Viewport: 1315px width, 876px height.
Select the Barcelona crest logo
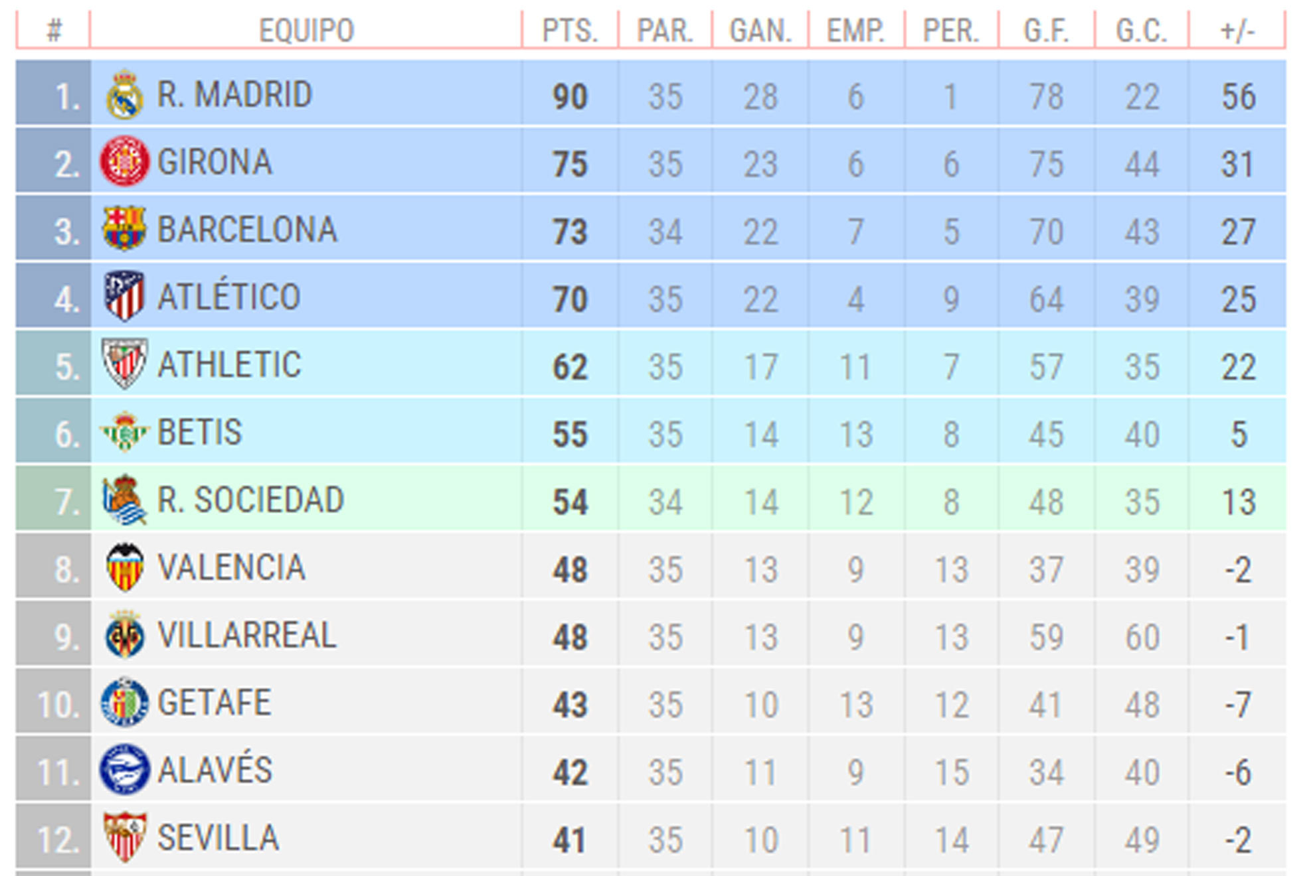124,228
